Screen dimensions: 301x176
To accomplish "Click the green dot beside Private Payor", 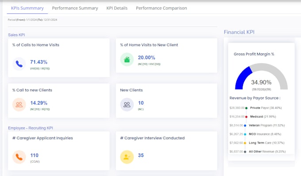I will pos(246,108).
